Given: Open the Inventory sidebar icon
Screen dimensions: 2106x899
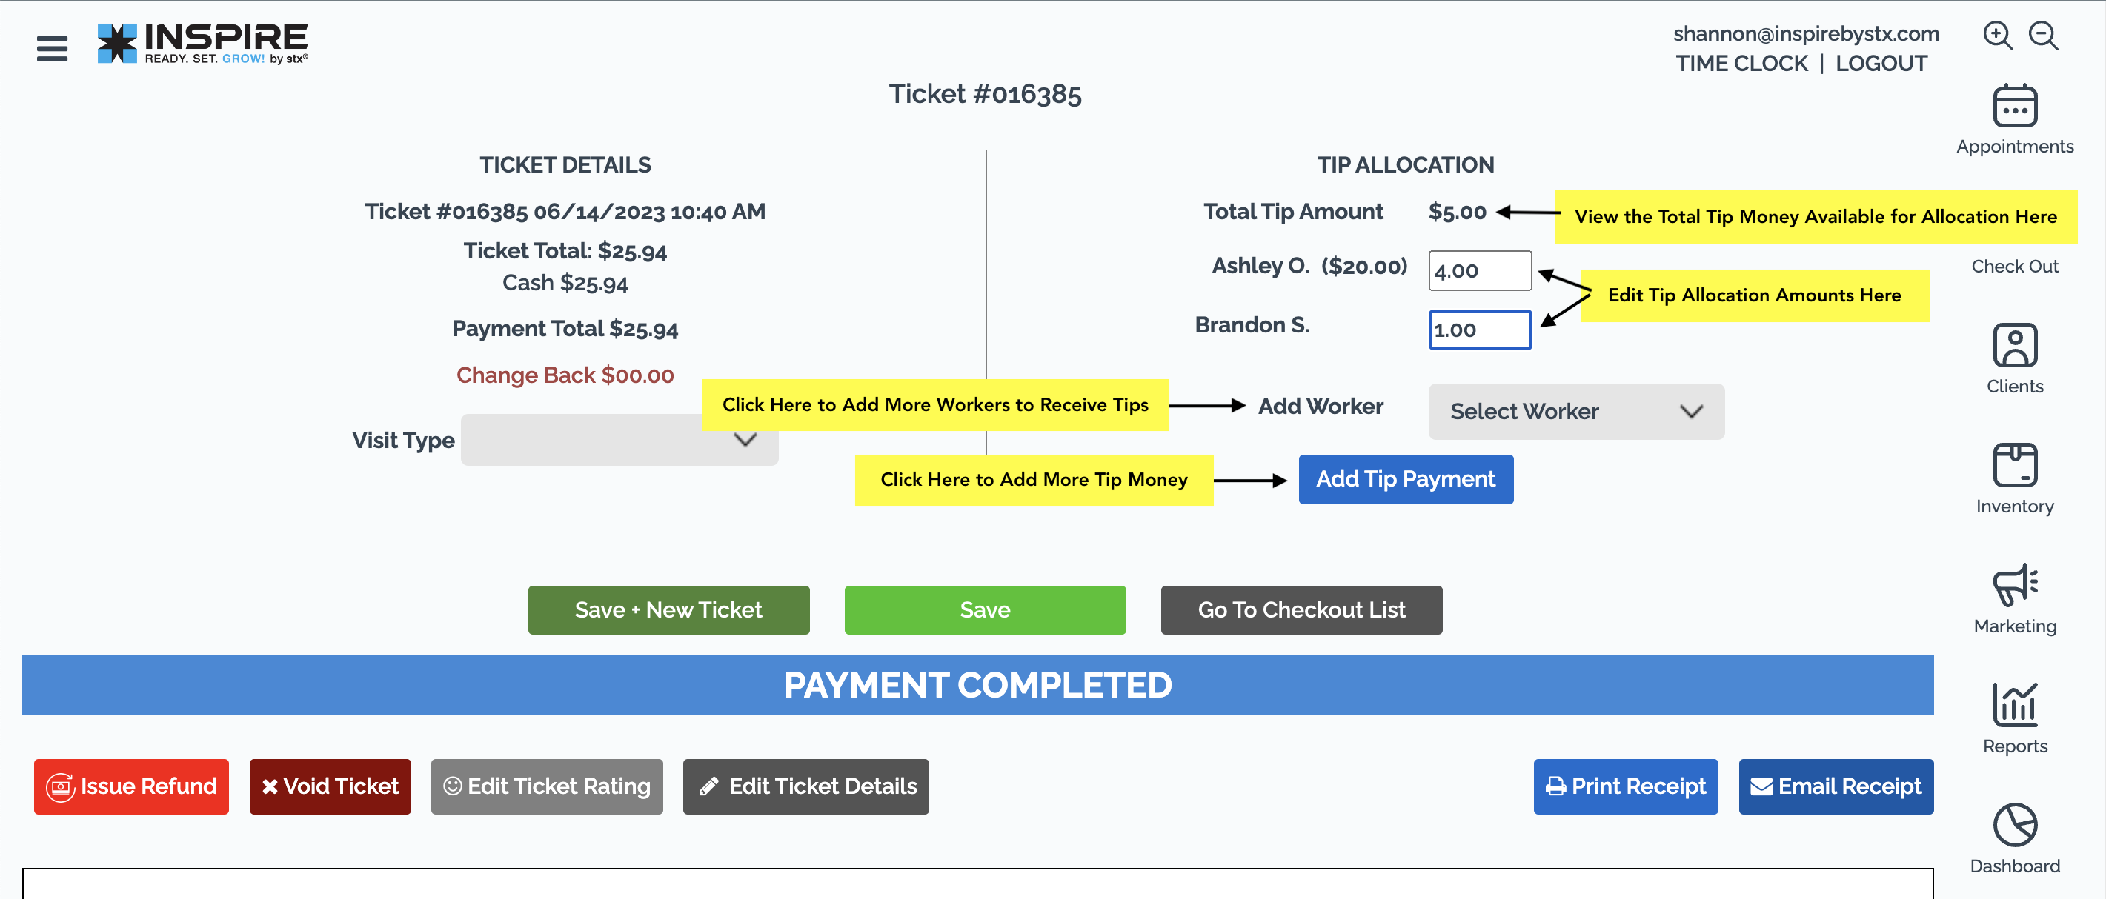Looking at the screenshot, I should click(2016, 465).
